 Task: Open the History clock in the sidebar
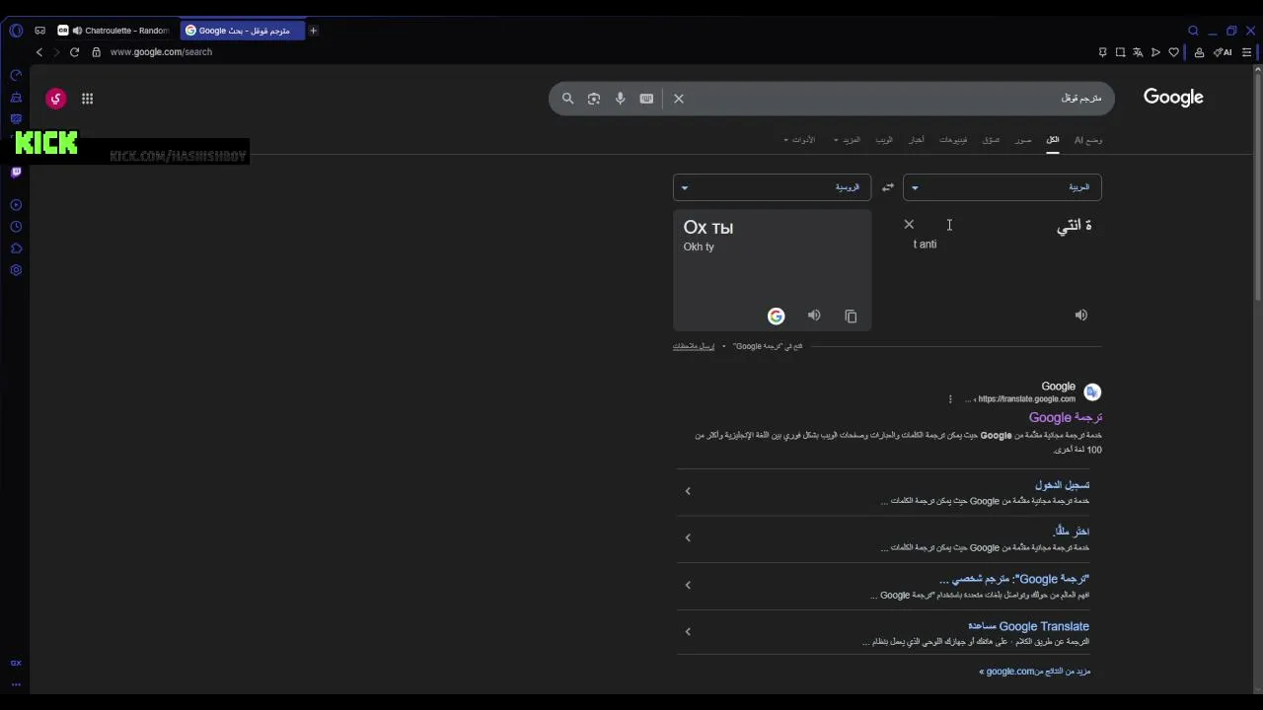[16, 227]
